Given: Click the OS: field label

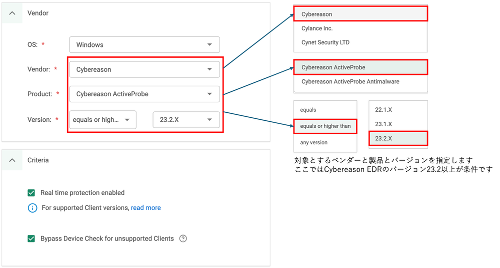Looking at the screenshot, I should (32, 44).
